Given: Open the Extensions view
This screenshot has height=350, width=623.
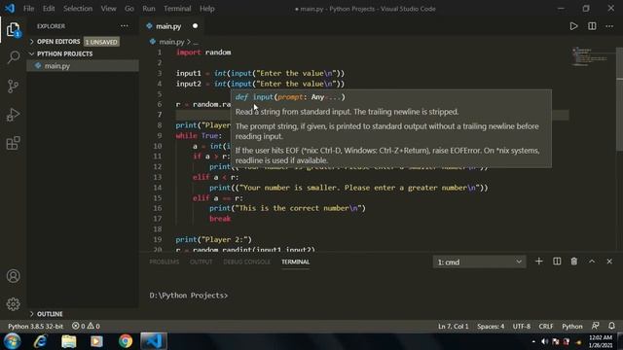Looking at the screenshot, I should pyautogui.click(x=13, y=143).
